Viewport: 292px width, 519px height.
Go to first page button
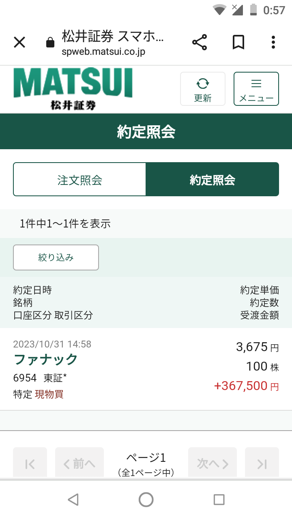coord(30,463)
